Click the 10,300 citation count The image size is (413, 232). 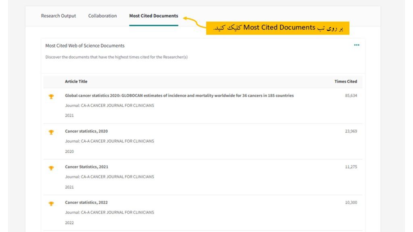pyautogui.click(x=351, y=203)
